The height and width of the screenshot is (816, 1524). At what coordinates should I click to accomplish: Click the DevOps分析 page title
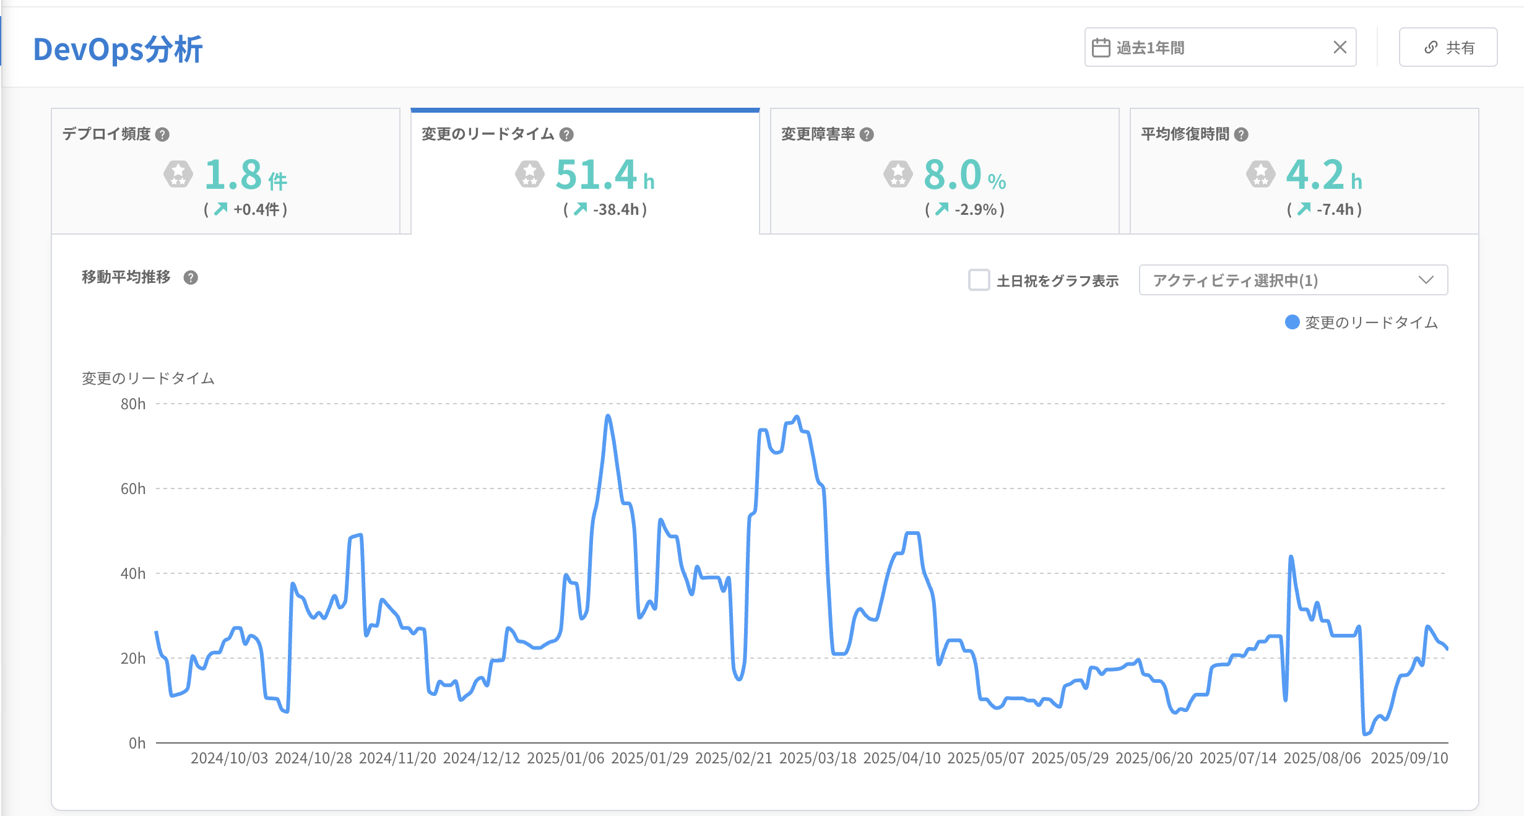118,49
